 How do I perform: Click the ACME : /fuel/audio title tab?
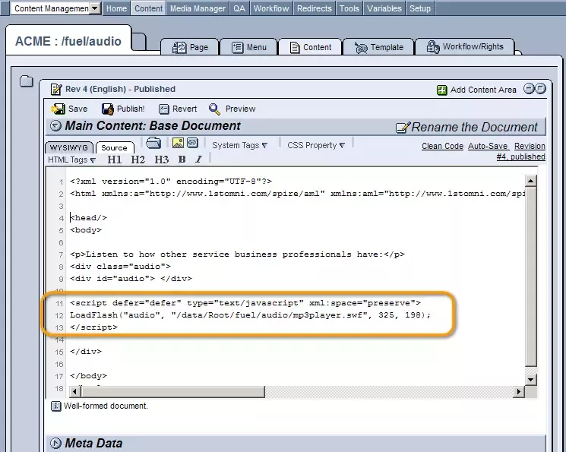point(68,41)
